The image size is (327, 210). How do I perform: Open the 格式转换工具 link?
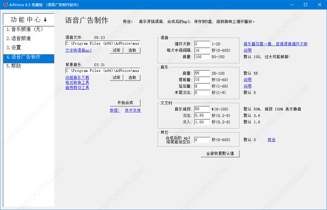[77, 82]
